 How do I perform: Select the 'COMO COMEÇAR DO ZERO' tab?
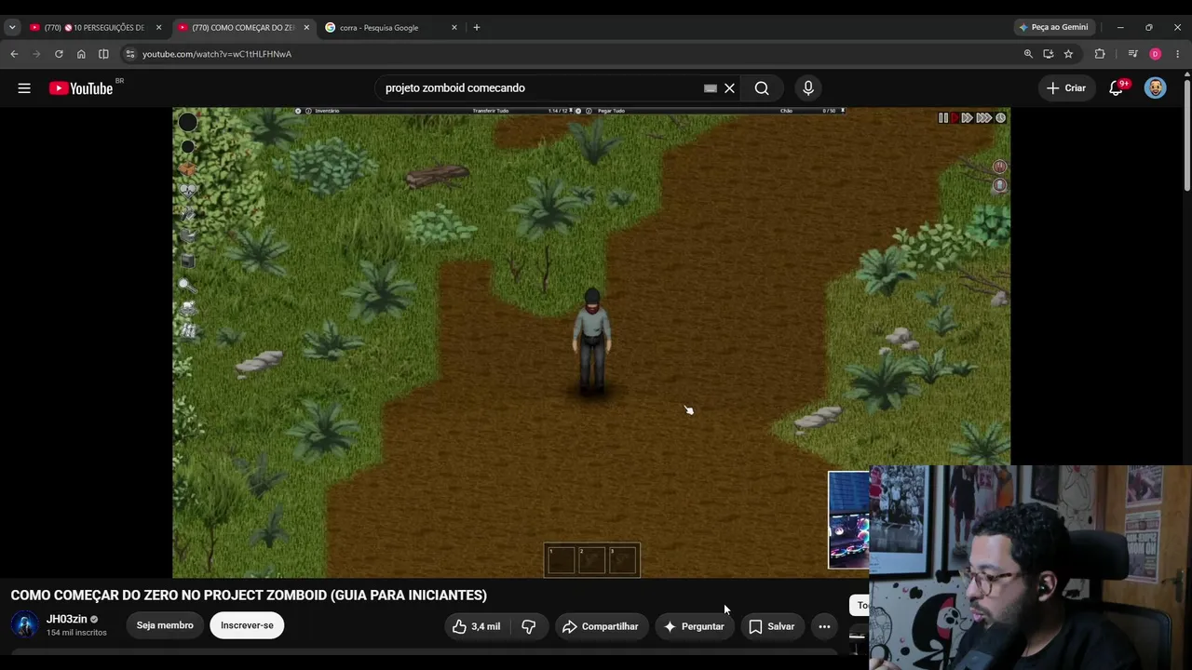(x=243, y=28)
